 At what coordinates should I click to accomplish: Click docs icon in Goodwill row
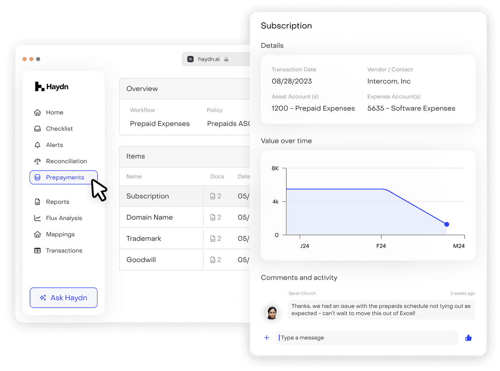[x=213, y=260]
